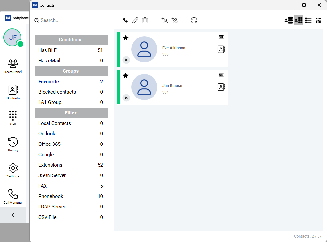The width and height of the screenshot is (327, 242).
Task: Collapse the Conditions section header
Action: tap(71, 40)
